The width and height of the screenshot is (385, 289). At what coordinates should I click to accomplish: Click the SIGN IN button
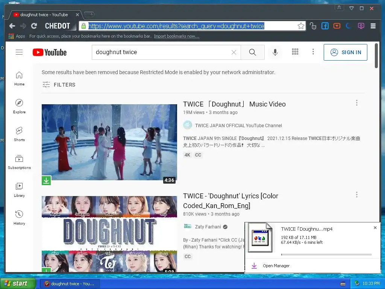coord(346,52)
